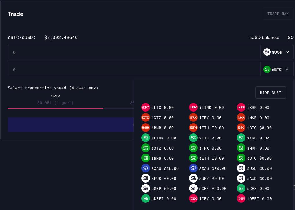Open the 4 gwei max link
Image resolution: width=295 pixels, height=210 pixels.
coord(84,88)
